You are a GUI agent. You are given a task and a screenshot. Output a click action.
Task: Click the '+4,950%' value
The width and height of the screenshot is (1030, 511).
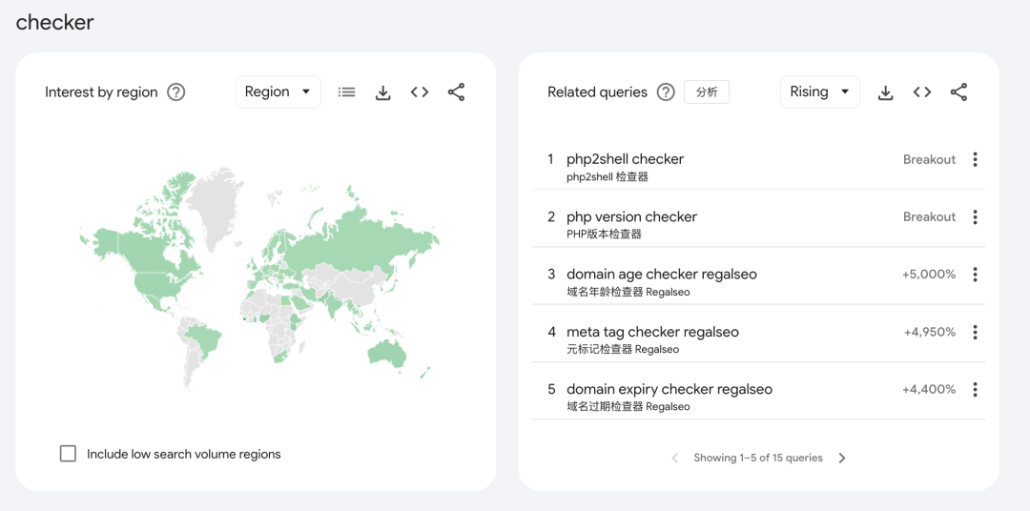(930, 332)
